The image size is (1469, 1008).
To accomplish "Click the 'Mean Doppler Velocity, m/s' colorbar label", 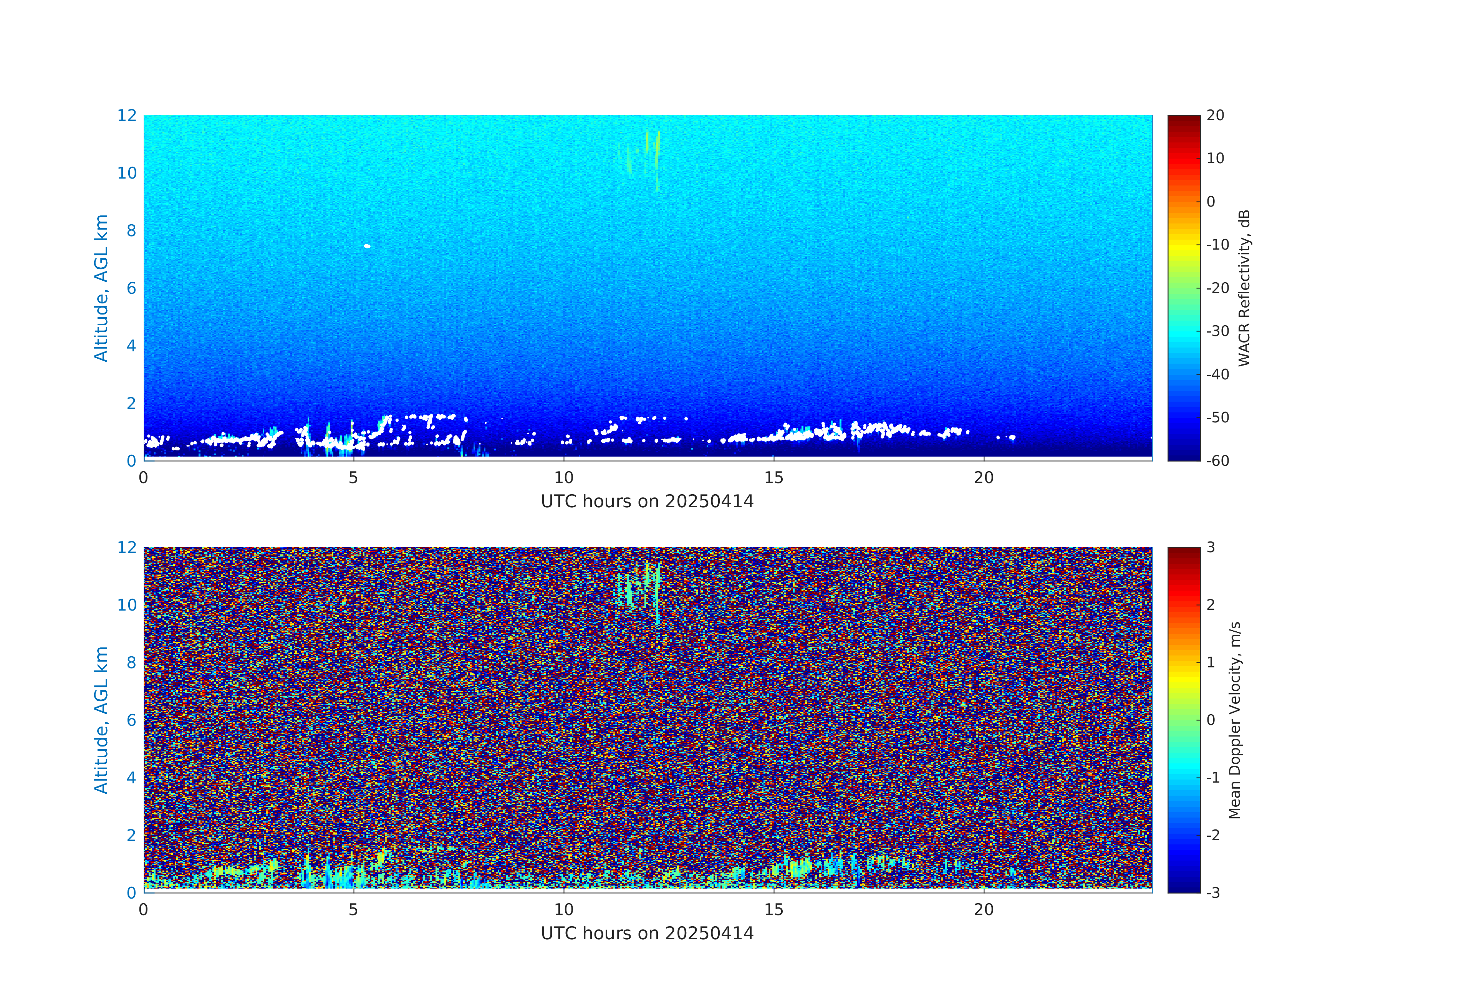I will (x=1234, y=720).
